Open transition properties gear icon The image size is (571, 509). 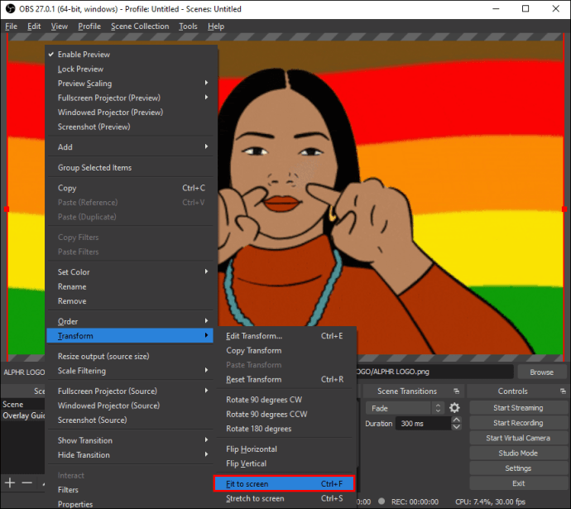[454, 408]
